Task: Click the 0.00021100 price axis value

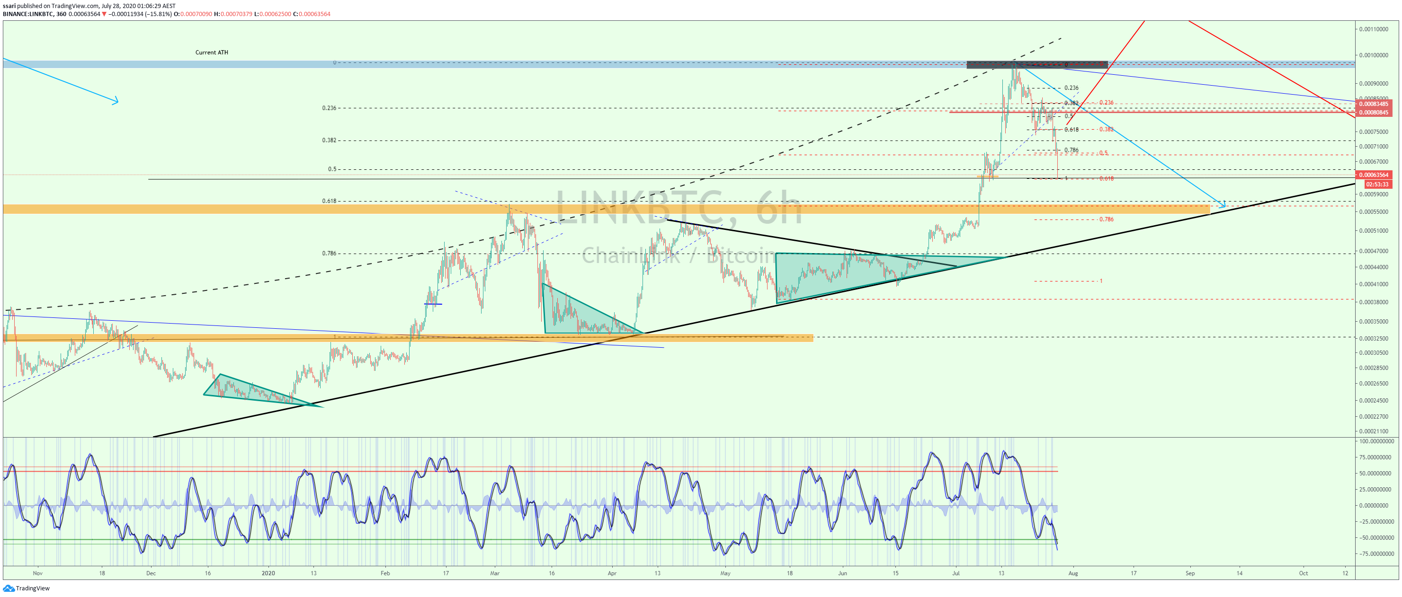Action: pyautogui.click(x=1374, y=431)
